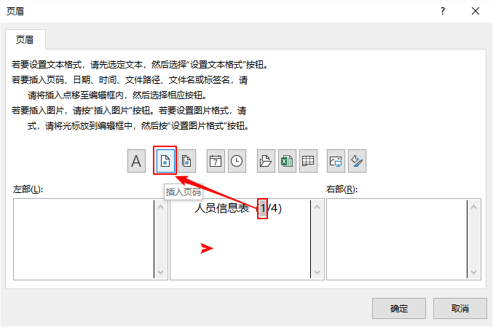
Task: Insert the file path with folder icon
Action: [x=266, y=161]
